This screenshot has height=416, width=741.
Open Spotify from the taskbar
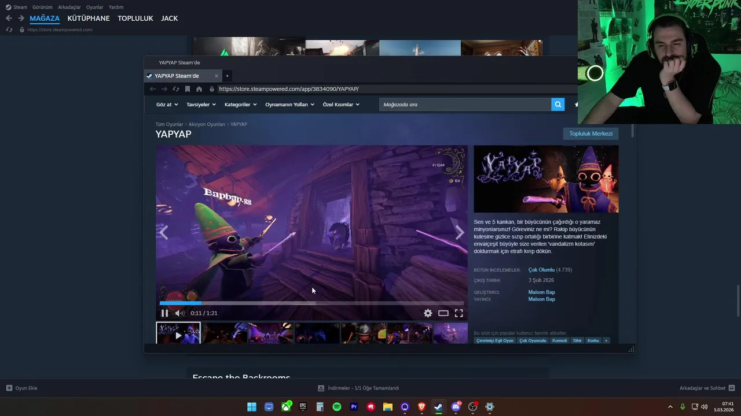coord(337,407)
